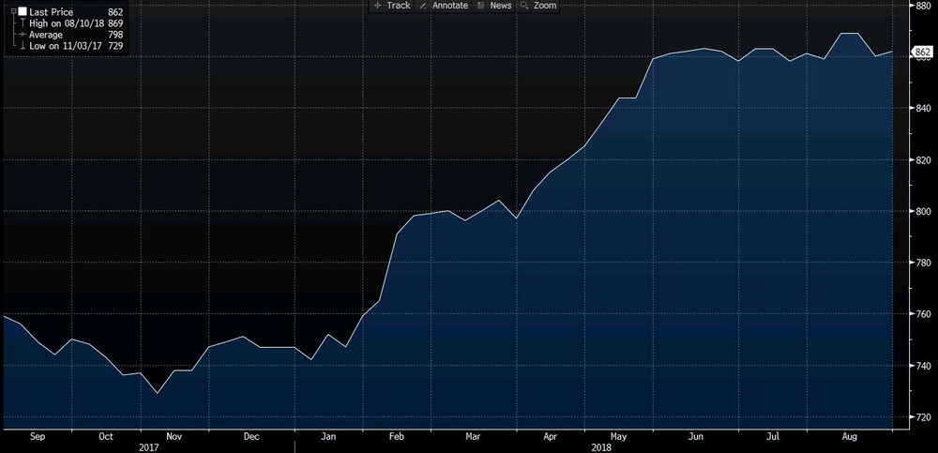Select the Track toolbar label
This screenshot has height=453, width=938.
(399, 6)
